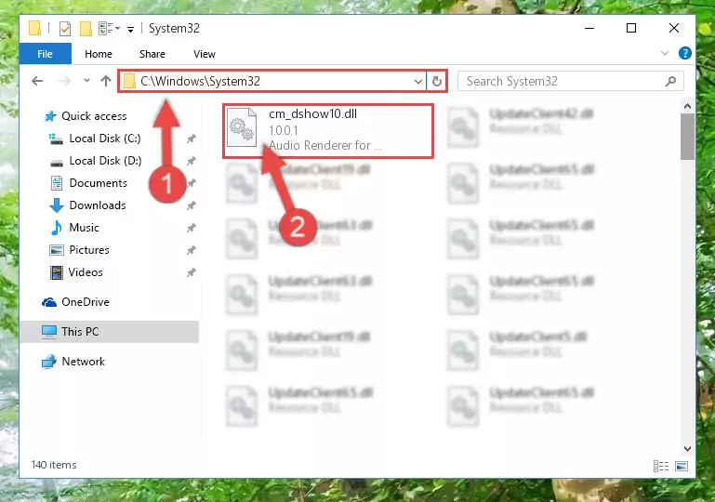This screenshot has width=715, height=502.
Task: Click the pin icon next to Videos
Action: (191, 272)
